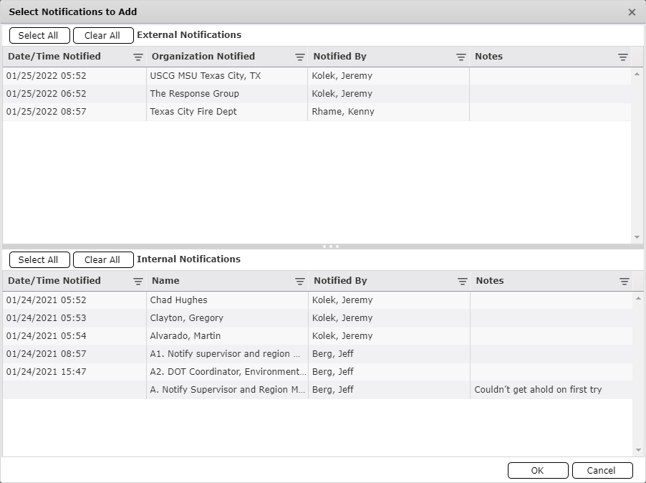Open the Notes filter in External Notifications

click(622, 57)
